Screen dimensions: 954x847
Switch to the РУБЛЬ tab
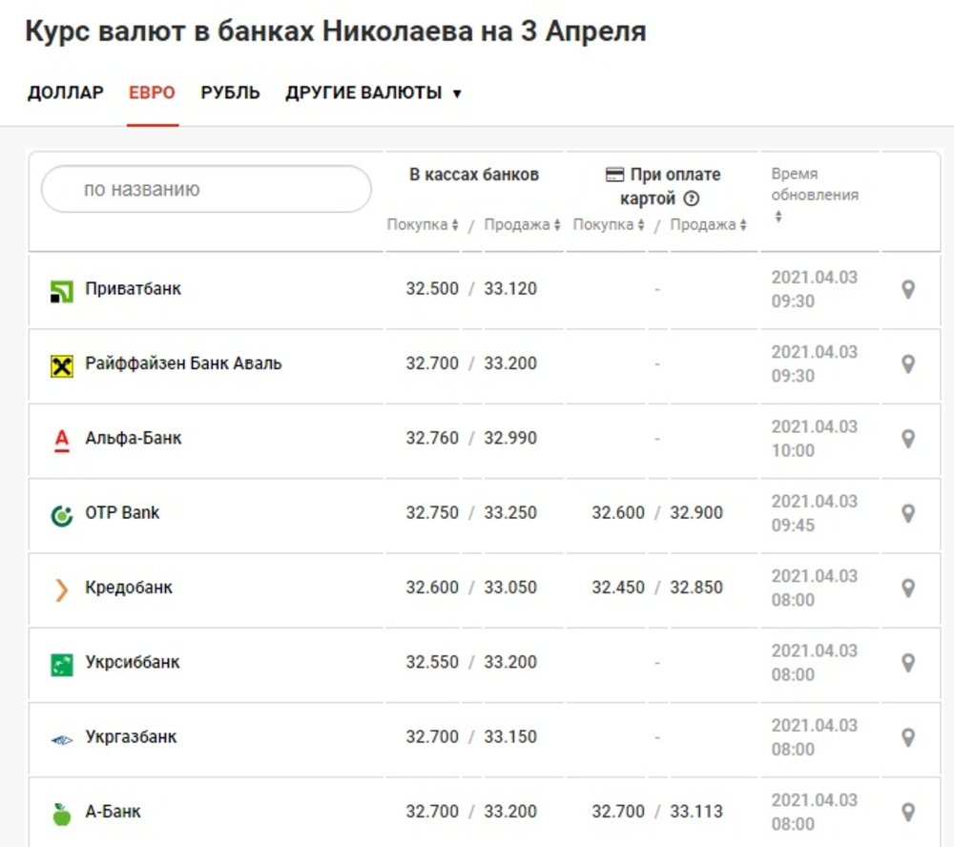pyautogui.click(x=231, y=93)
